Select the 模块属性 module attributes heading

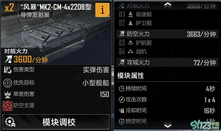(131, 76)
